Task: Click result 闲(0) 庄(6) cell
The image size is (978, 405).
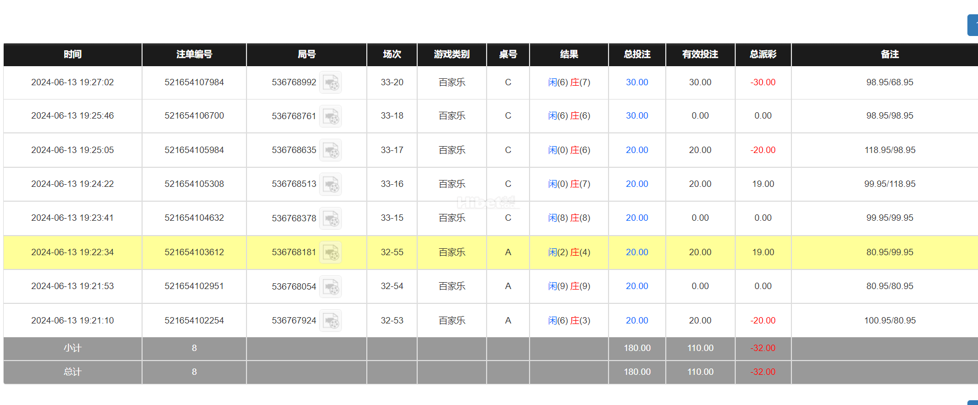Action: pyautogui.click(x=569, y=150)
